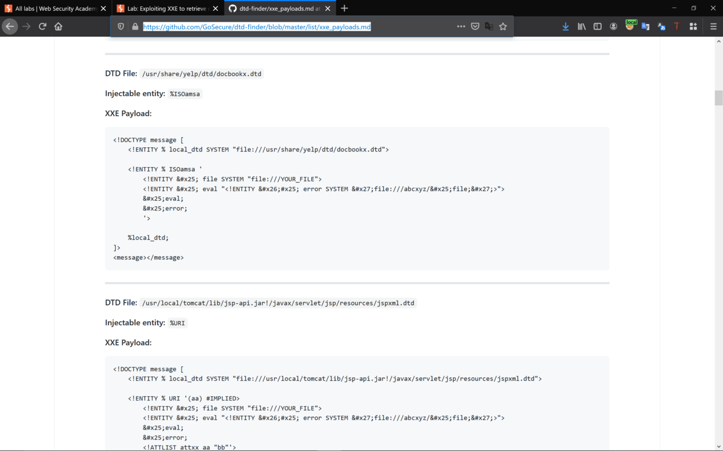
Task: Open the downloads panel
Action: pyautogui.click(x=565, y=26)
